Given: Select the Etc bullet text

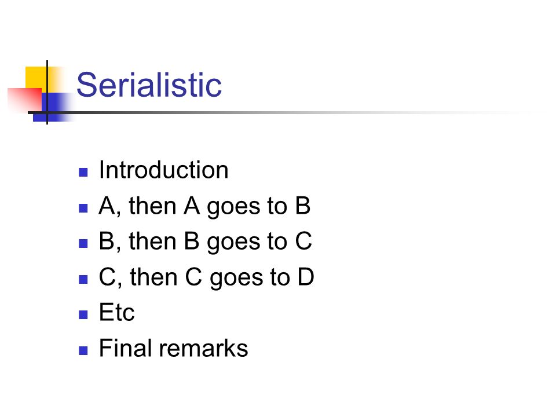Looking at the screenshot, I should point(116,312).
